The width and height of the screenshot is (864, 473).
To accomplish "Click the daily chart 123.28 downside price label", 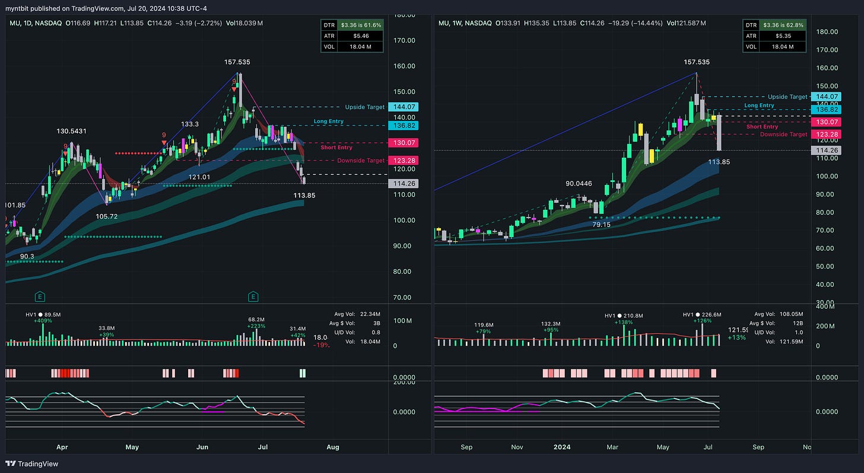I will click(x=404, y=161).
